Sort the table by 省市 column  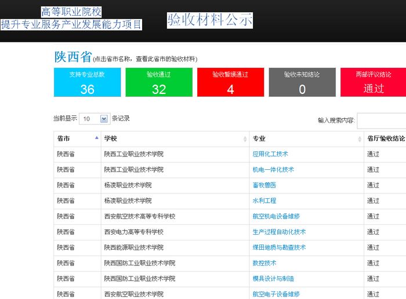click(x=77, y=139)
